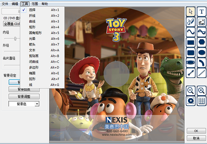Choose 箭头 menu entry
207x144 pixels.
(x=42, y=45)
